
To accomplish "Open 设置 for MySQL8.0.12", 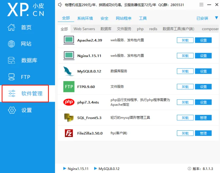I will click(203, 71).
